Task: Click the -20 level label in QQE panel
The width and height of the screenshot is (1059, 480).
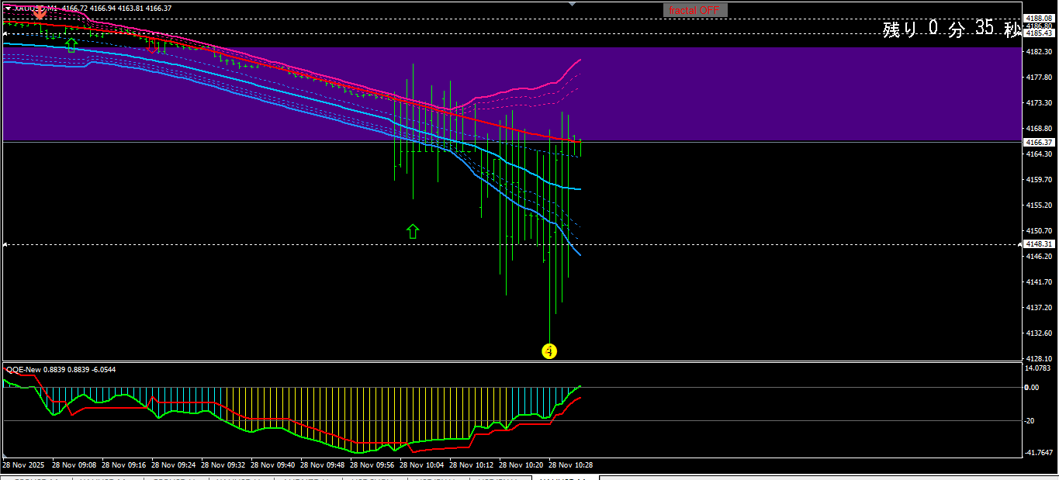Action: click(1030, 421)
